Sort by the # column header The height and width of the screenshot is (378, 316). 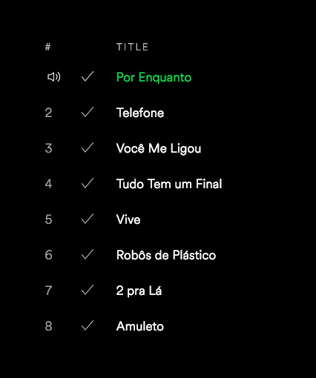click(x=47, y=47)
